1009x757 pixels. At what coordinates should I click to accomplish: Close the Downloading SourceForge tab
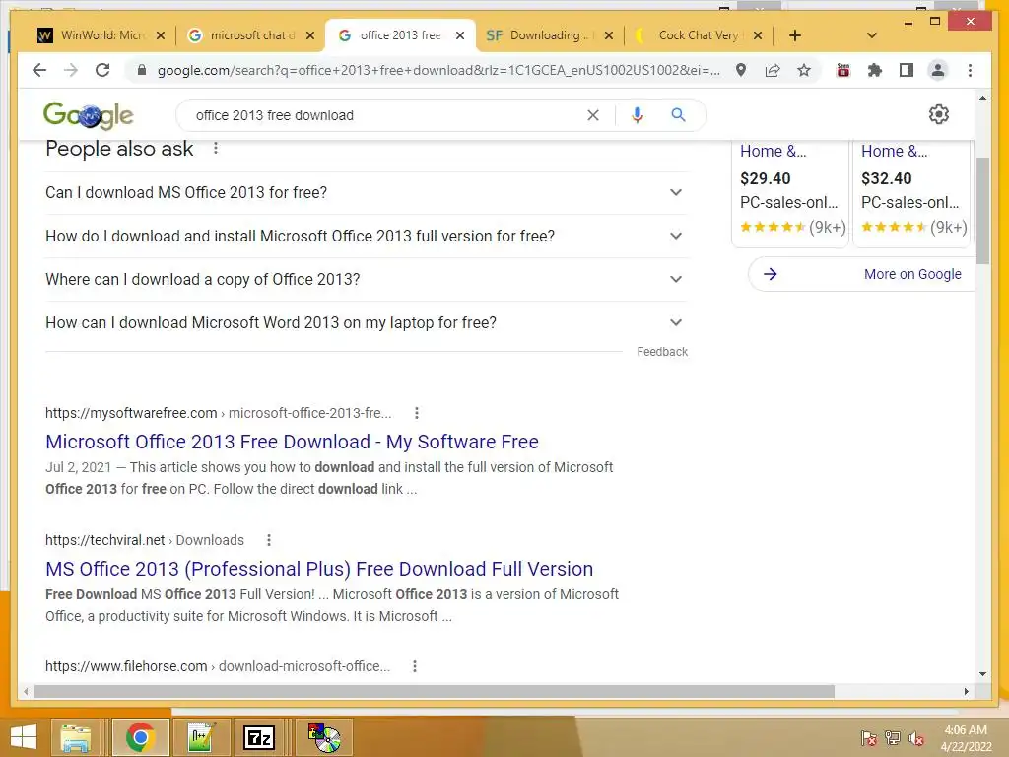(609, 35)
